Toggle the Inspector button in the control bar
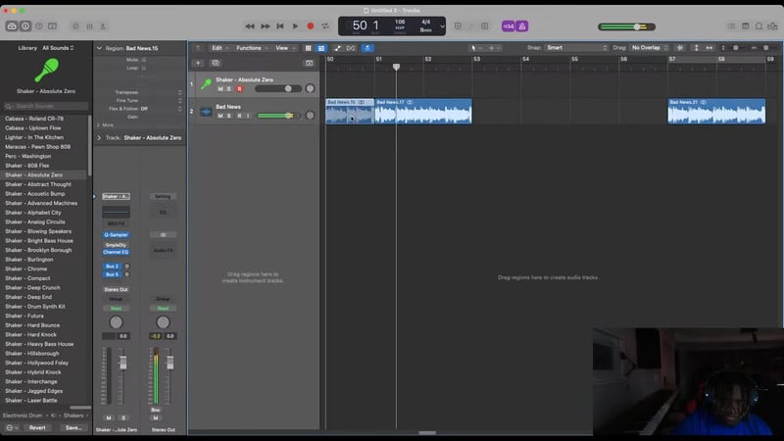This screenshot has height=441, width=784. [x=25, y=26]
